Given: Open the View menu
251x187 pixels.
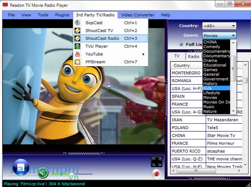Looking at the screenshot, I should [26, 15].
